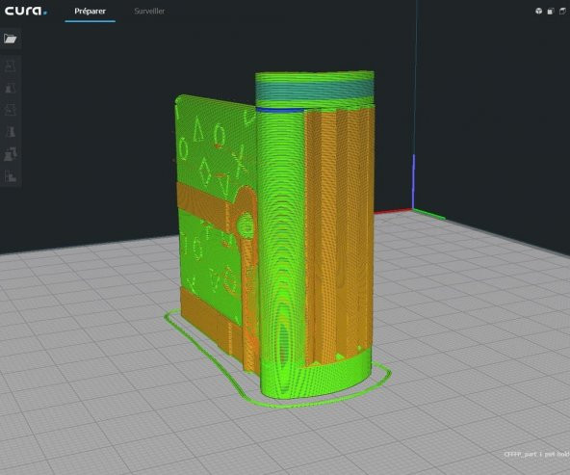Click the CFFFP_part job name text

[536, 454]
